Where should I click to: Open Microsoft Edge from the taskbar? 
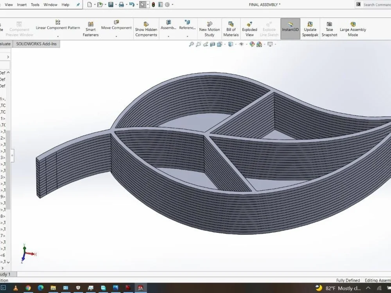(x=41, y=288)
